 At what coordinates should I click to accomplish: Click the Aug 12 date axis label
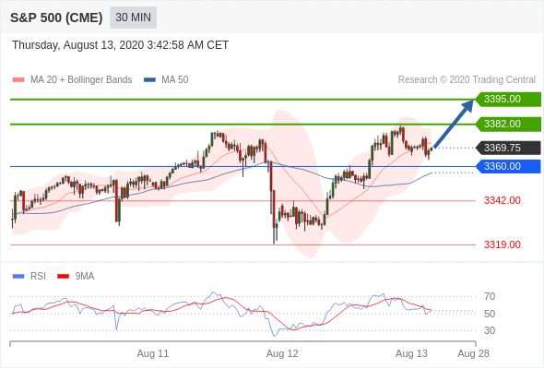[x=282, y=353]
